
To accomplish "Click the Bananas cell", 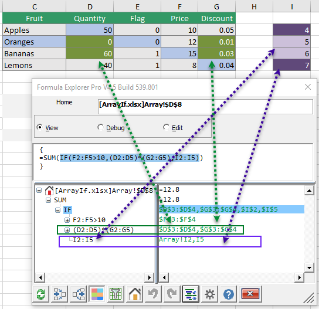I will [35, 53].
